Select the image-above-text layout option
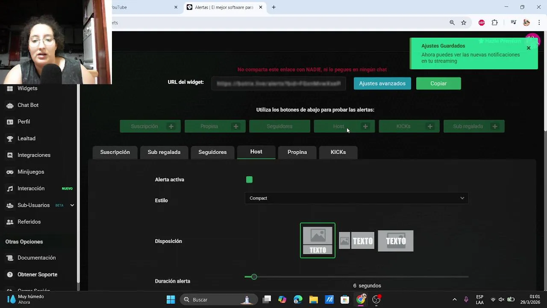The image size is (547, 308). [318, 240]
